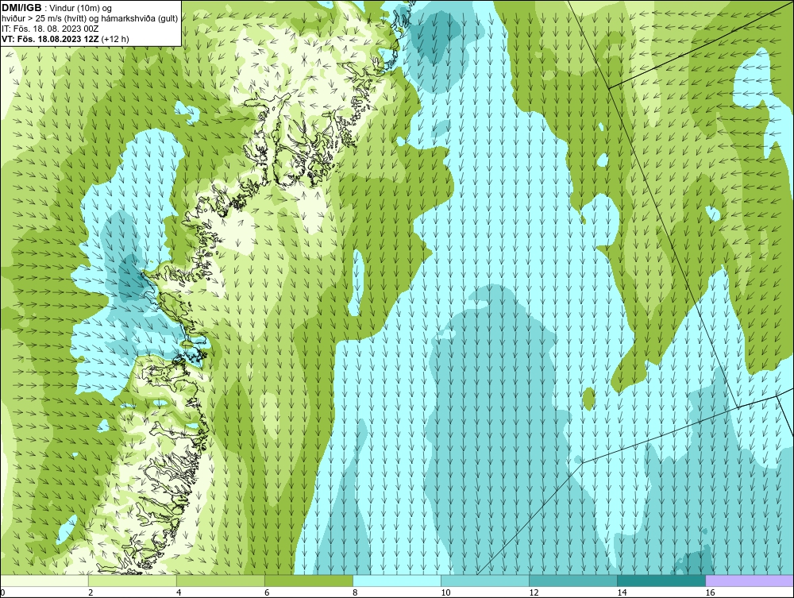This screenshot has height=598, width=794.
Task: Click the legend label '16'
Action: pyautogui.click(x=710, y=592)
